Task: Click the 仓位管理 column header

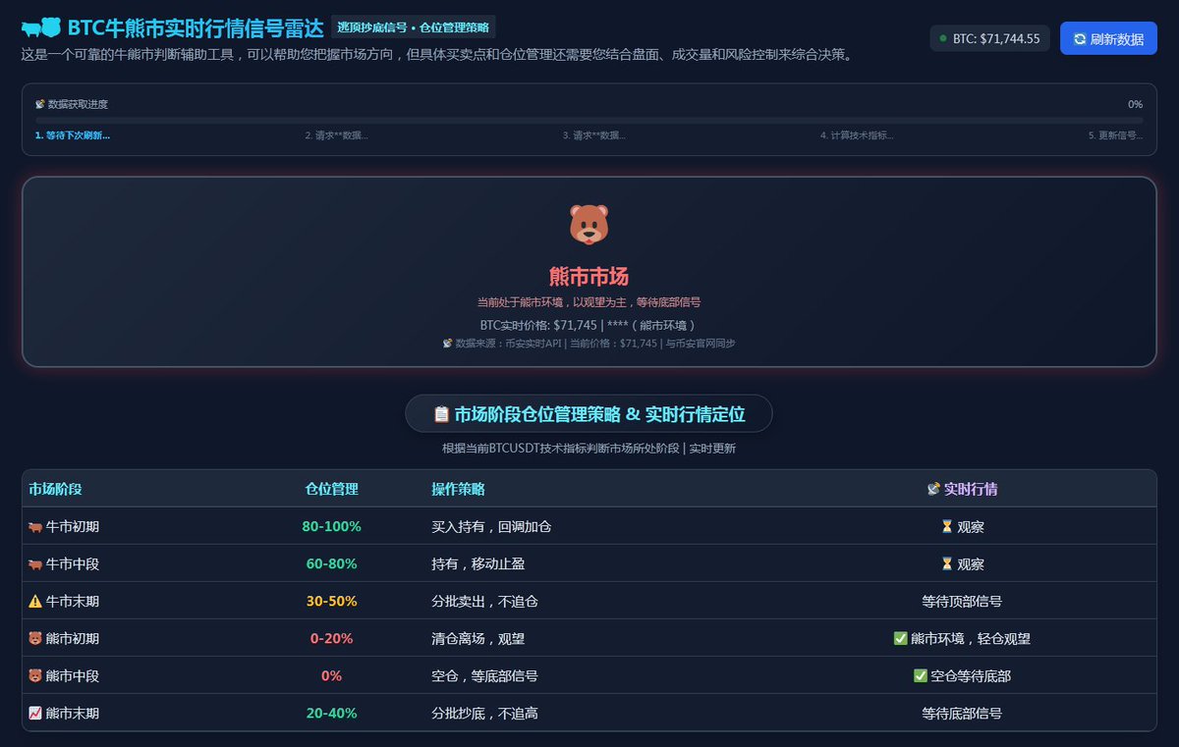Action: [331, 489]
